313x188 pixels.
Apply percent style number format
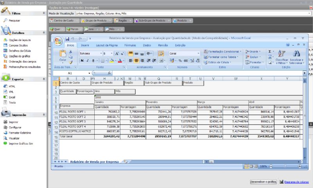180,61
